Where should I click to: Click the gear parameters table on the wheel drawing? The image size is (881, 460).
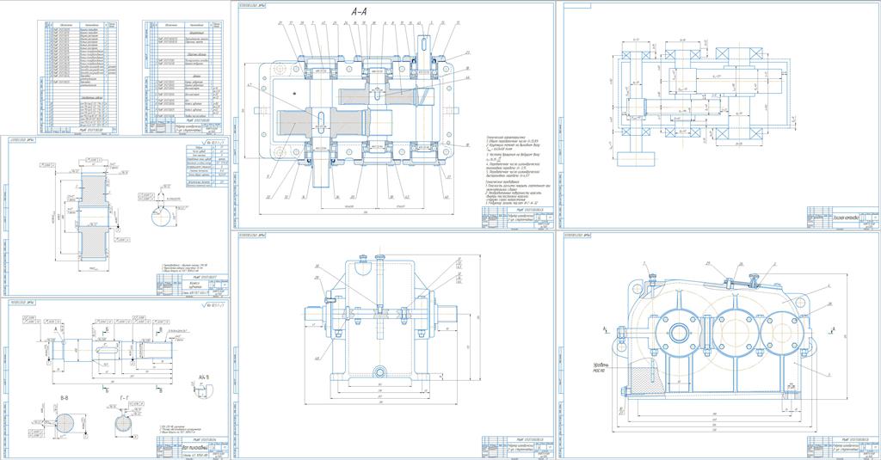[206, 165]
